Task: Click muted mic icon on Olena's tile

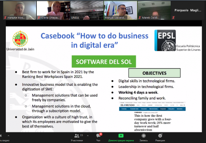Action: coord(38,18)
